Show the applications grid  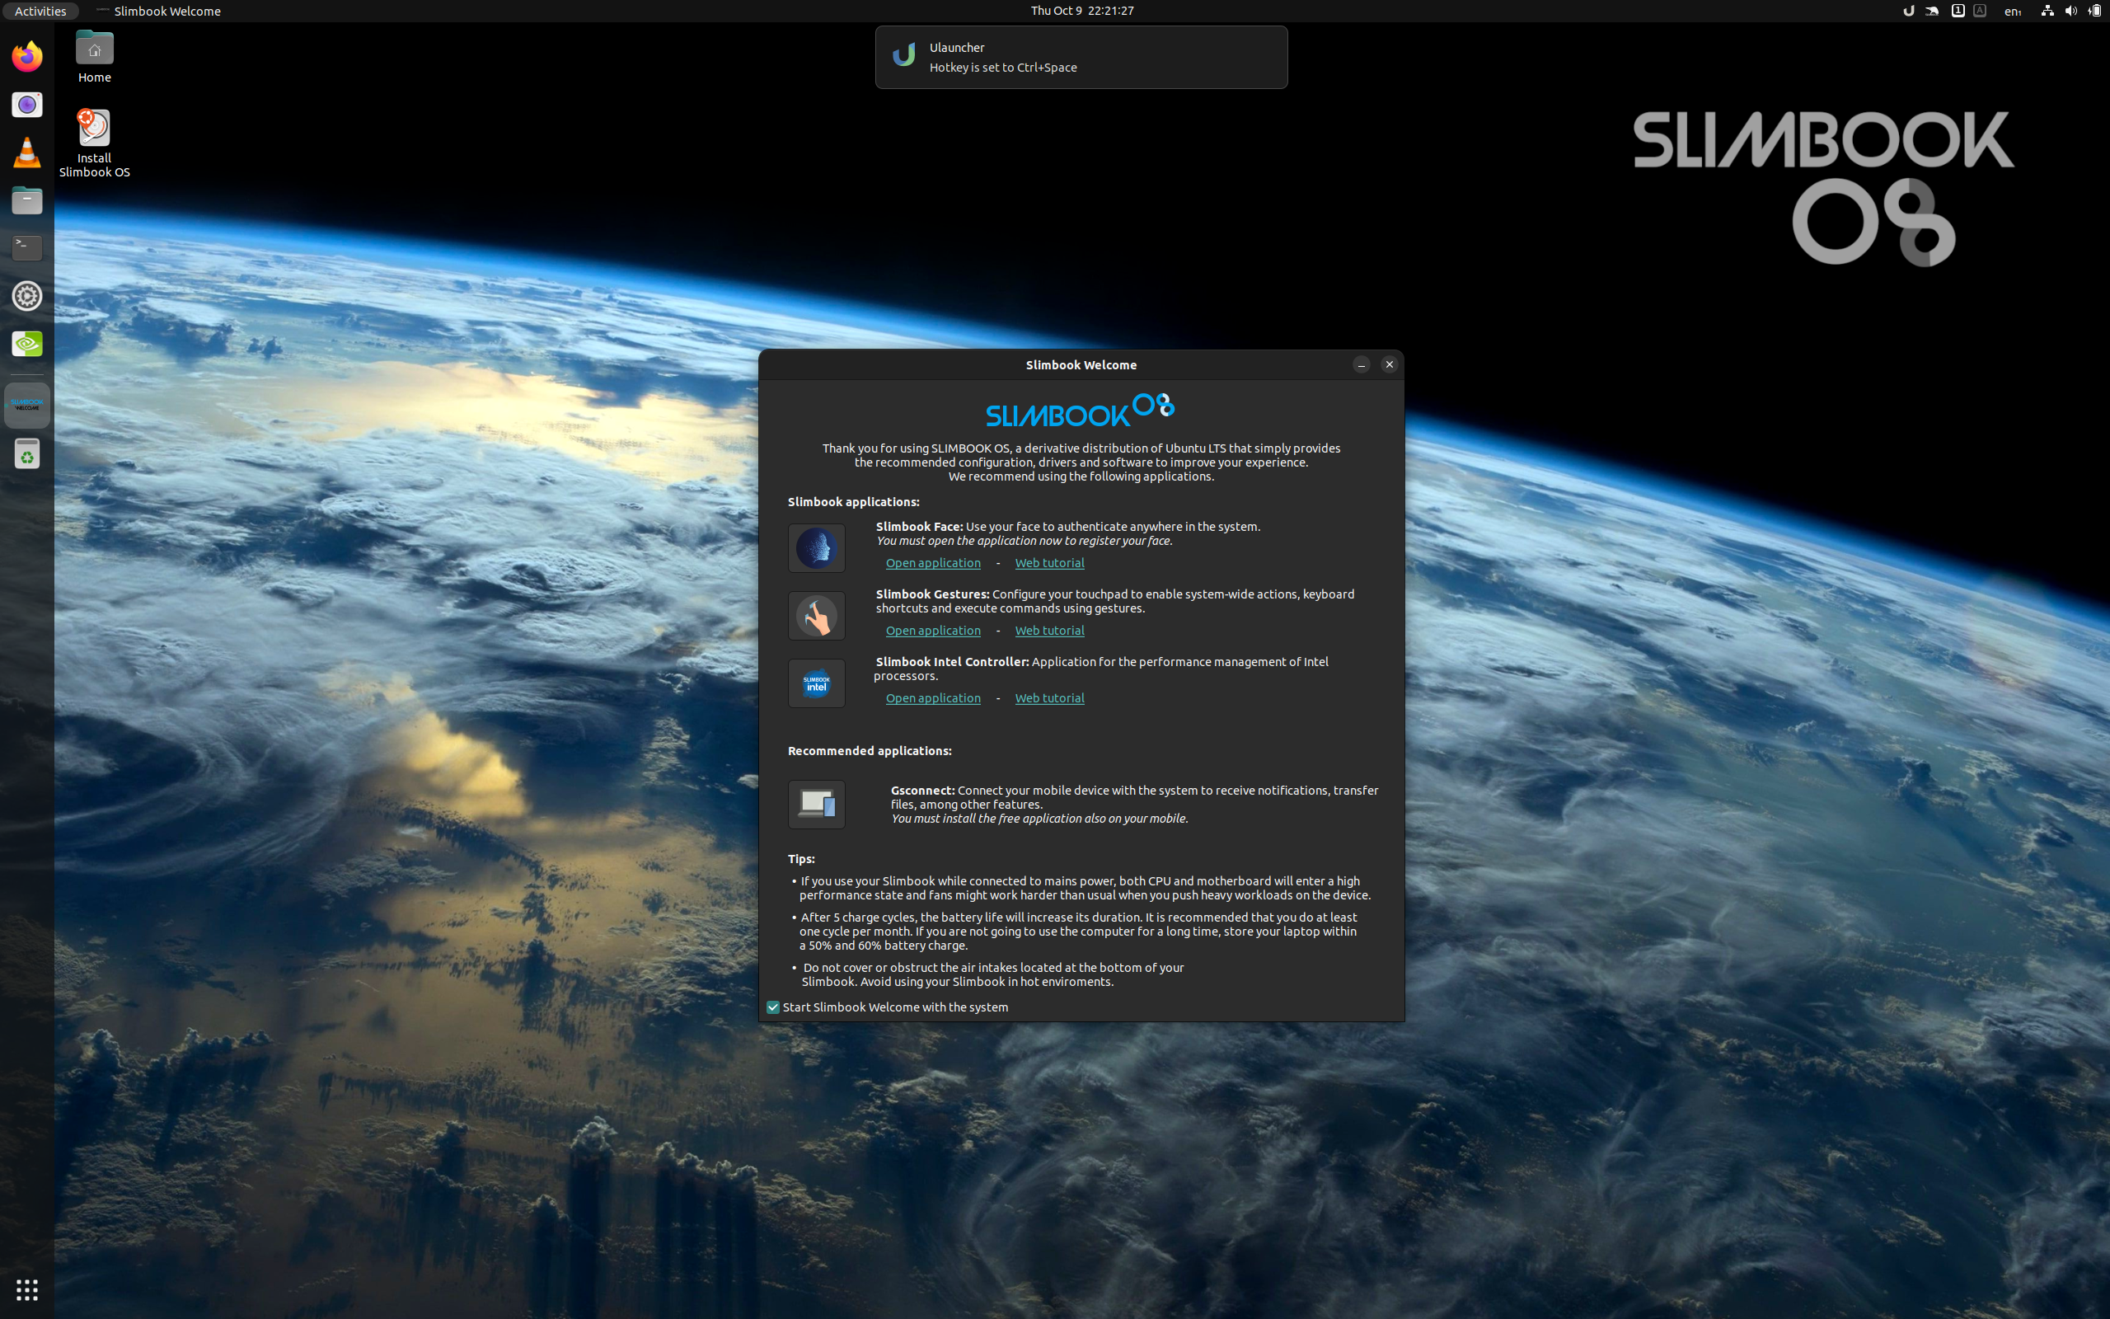pyautogui.click(x=27, y=1289)
